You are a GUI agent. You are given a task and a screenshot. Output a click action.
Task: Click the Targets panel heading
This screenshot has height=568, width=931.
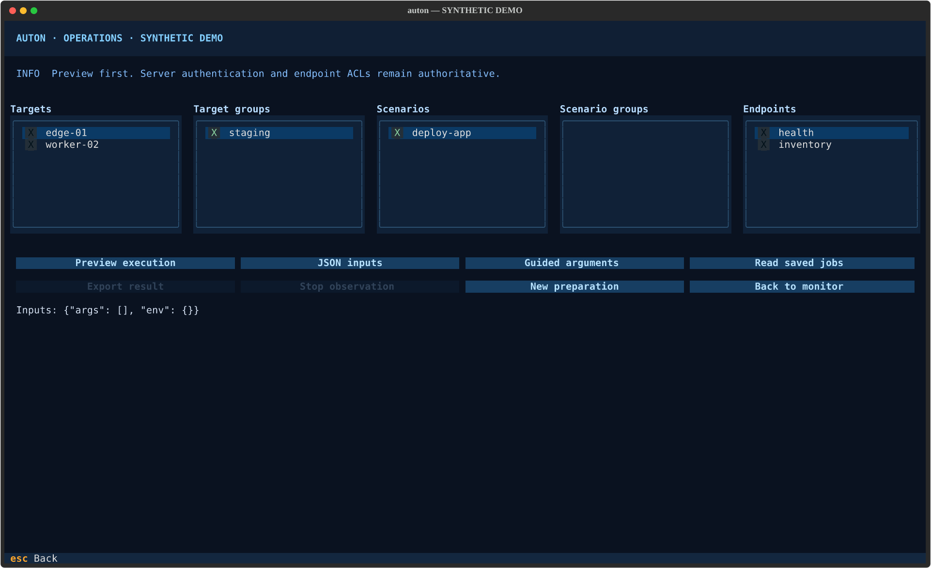coord(31,109)
